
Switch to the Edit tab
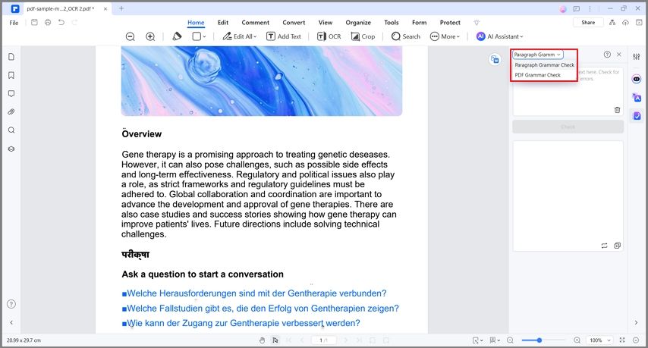pos(223,23)
